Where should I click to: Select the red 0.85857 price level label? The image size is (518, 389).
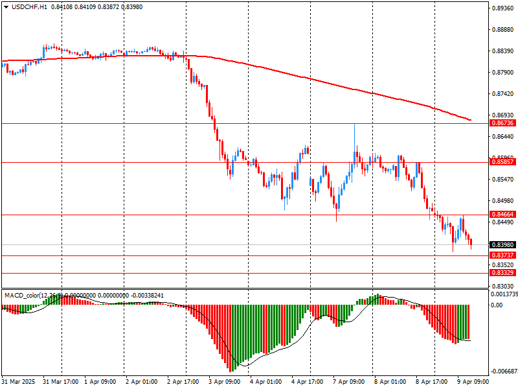502,162
